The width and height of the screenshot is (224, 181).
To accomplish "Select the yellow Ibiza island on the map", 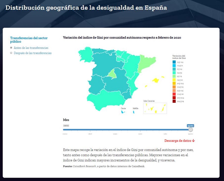I will tap(146, 86).
